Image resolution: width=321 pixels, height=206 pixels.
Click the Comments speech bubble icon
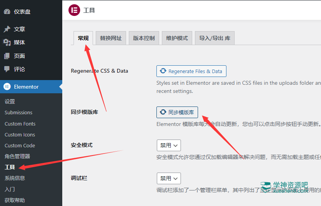(7, 69)
